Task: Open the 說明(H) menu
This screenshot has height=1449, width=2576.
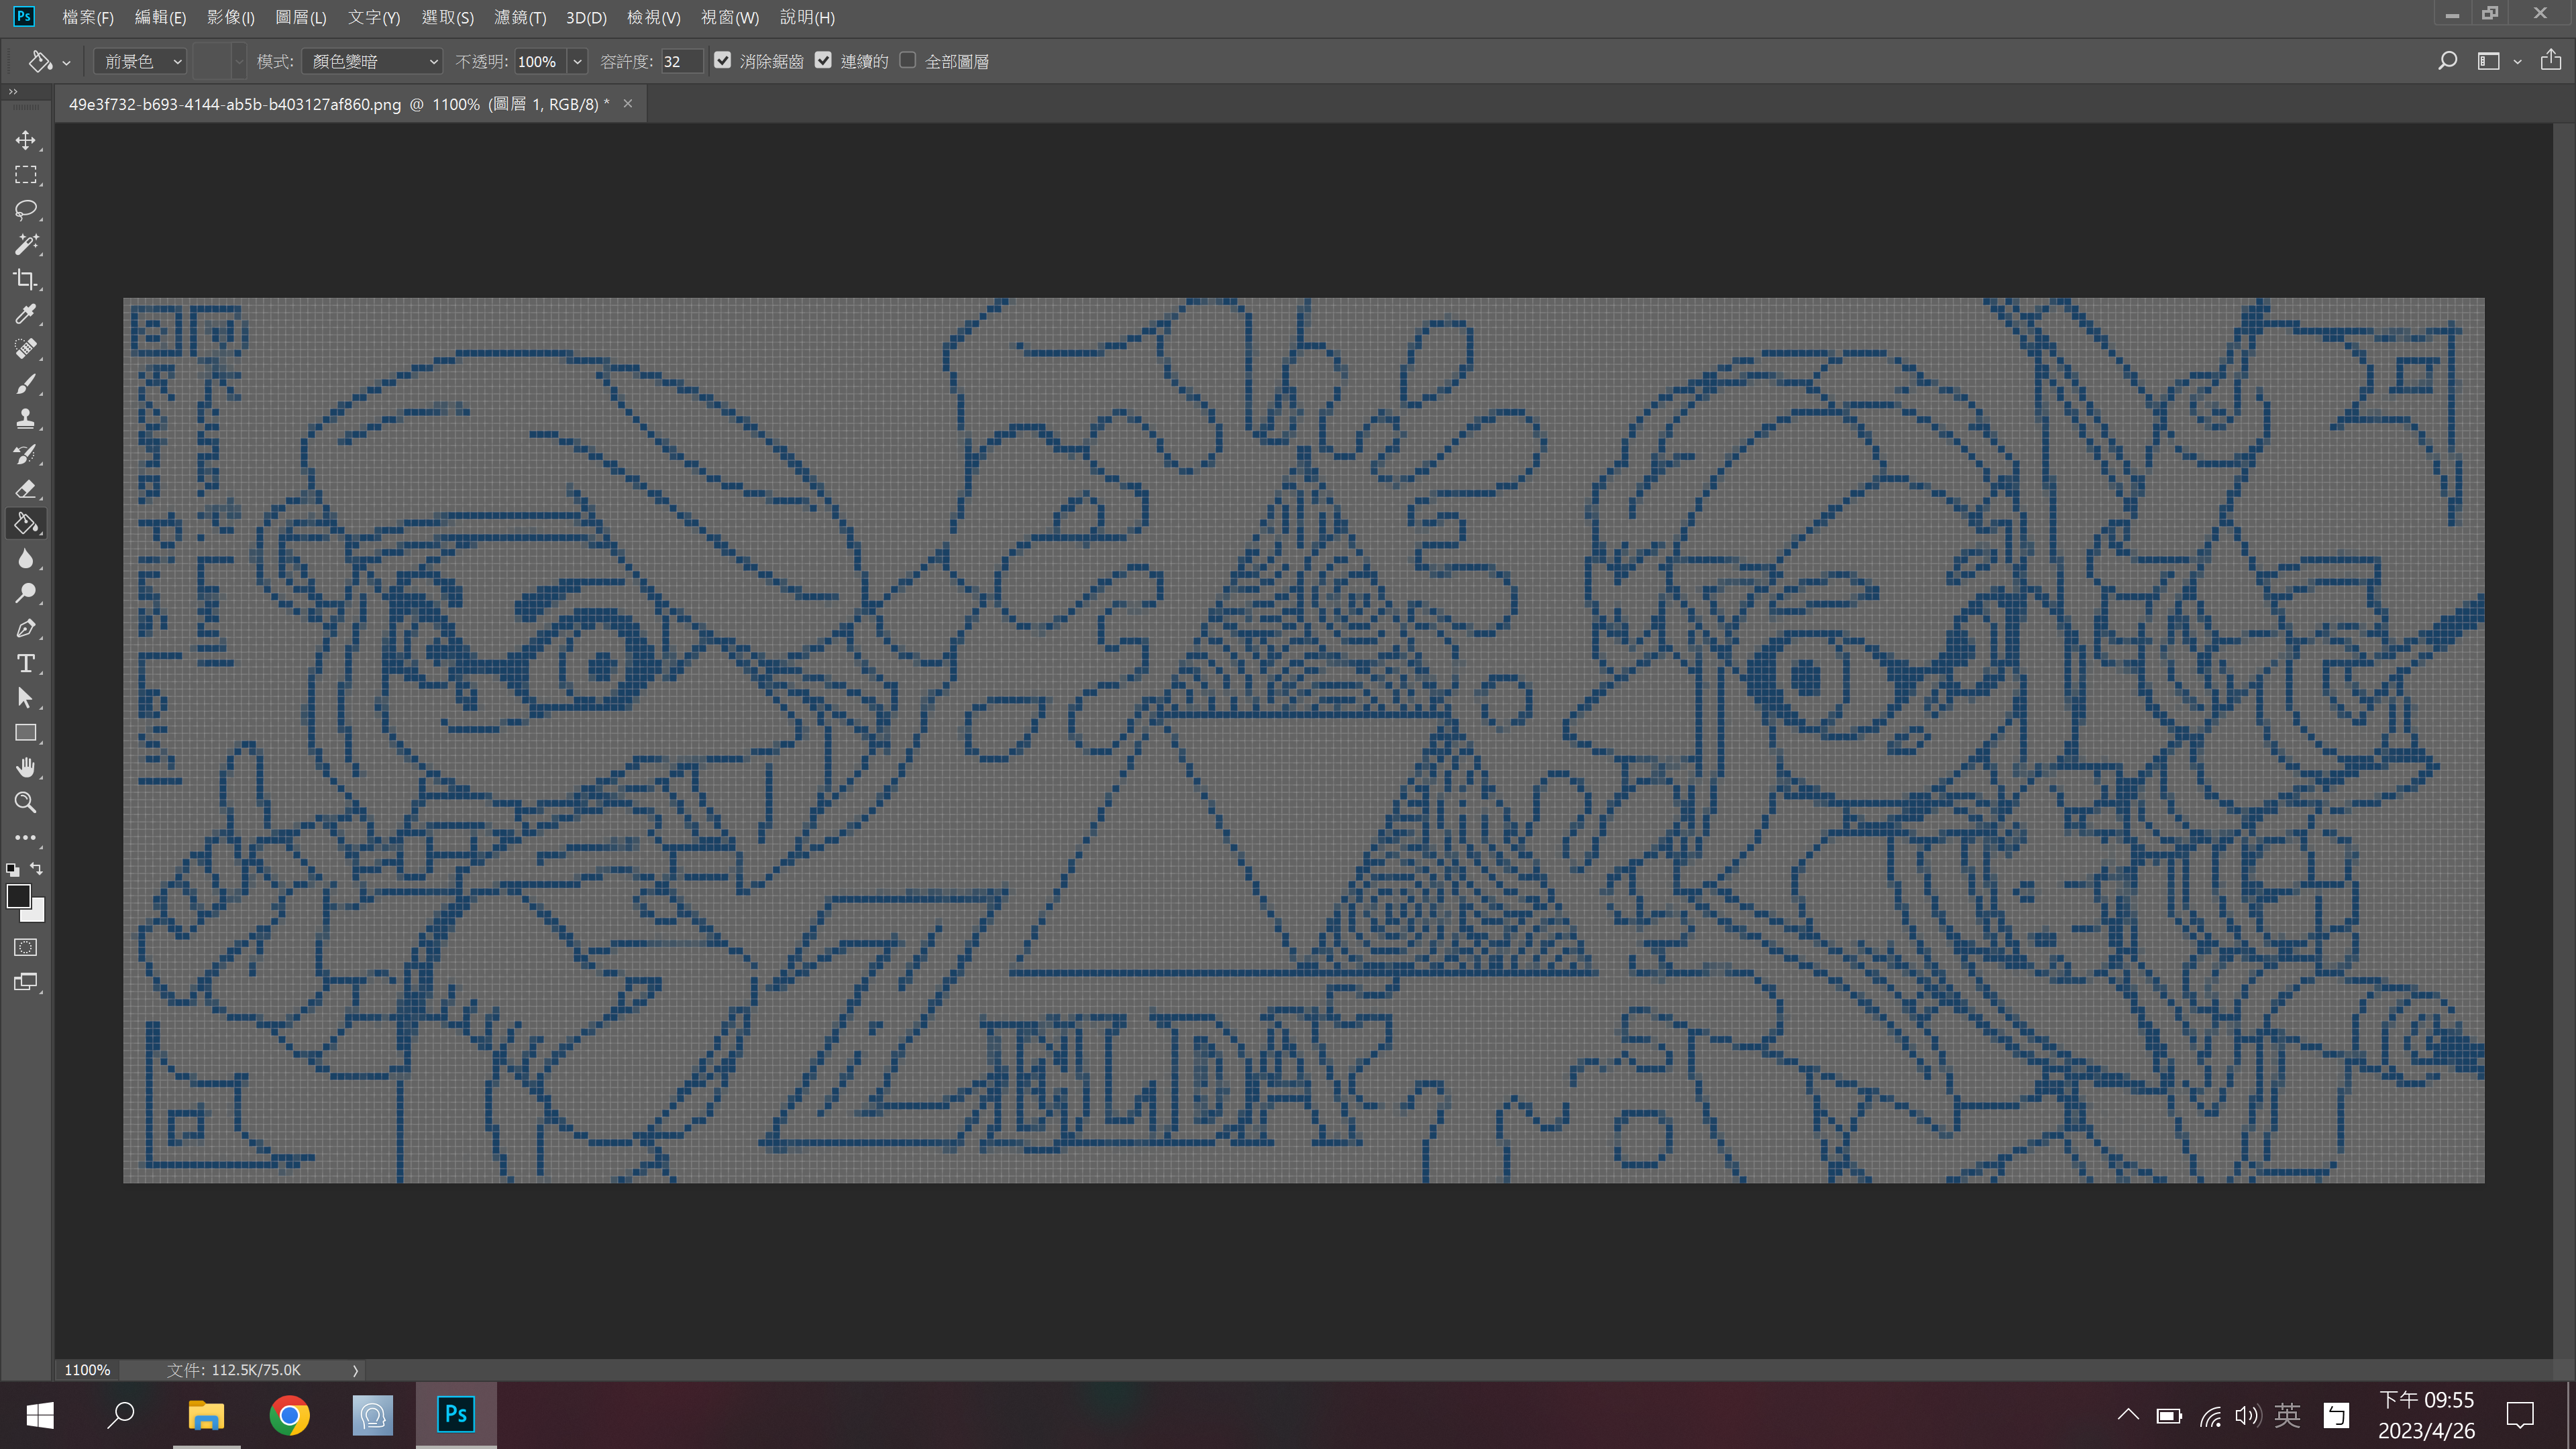Action: coord(807,17)
